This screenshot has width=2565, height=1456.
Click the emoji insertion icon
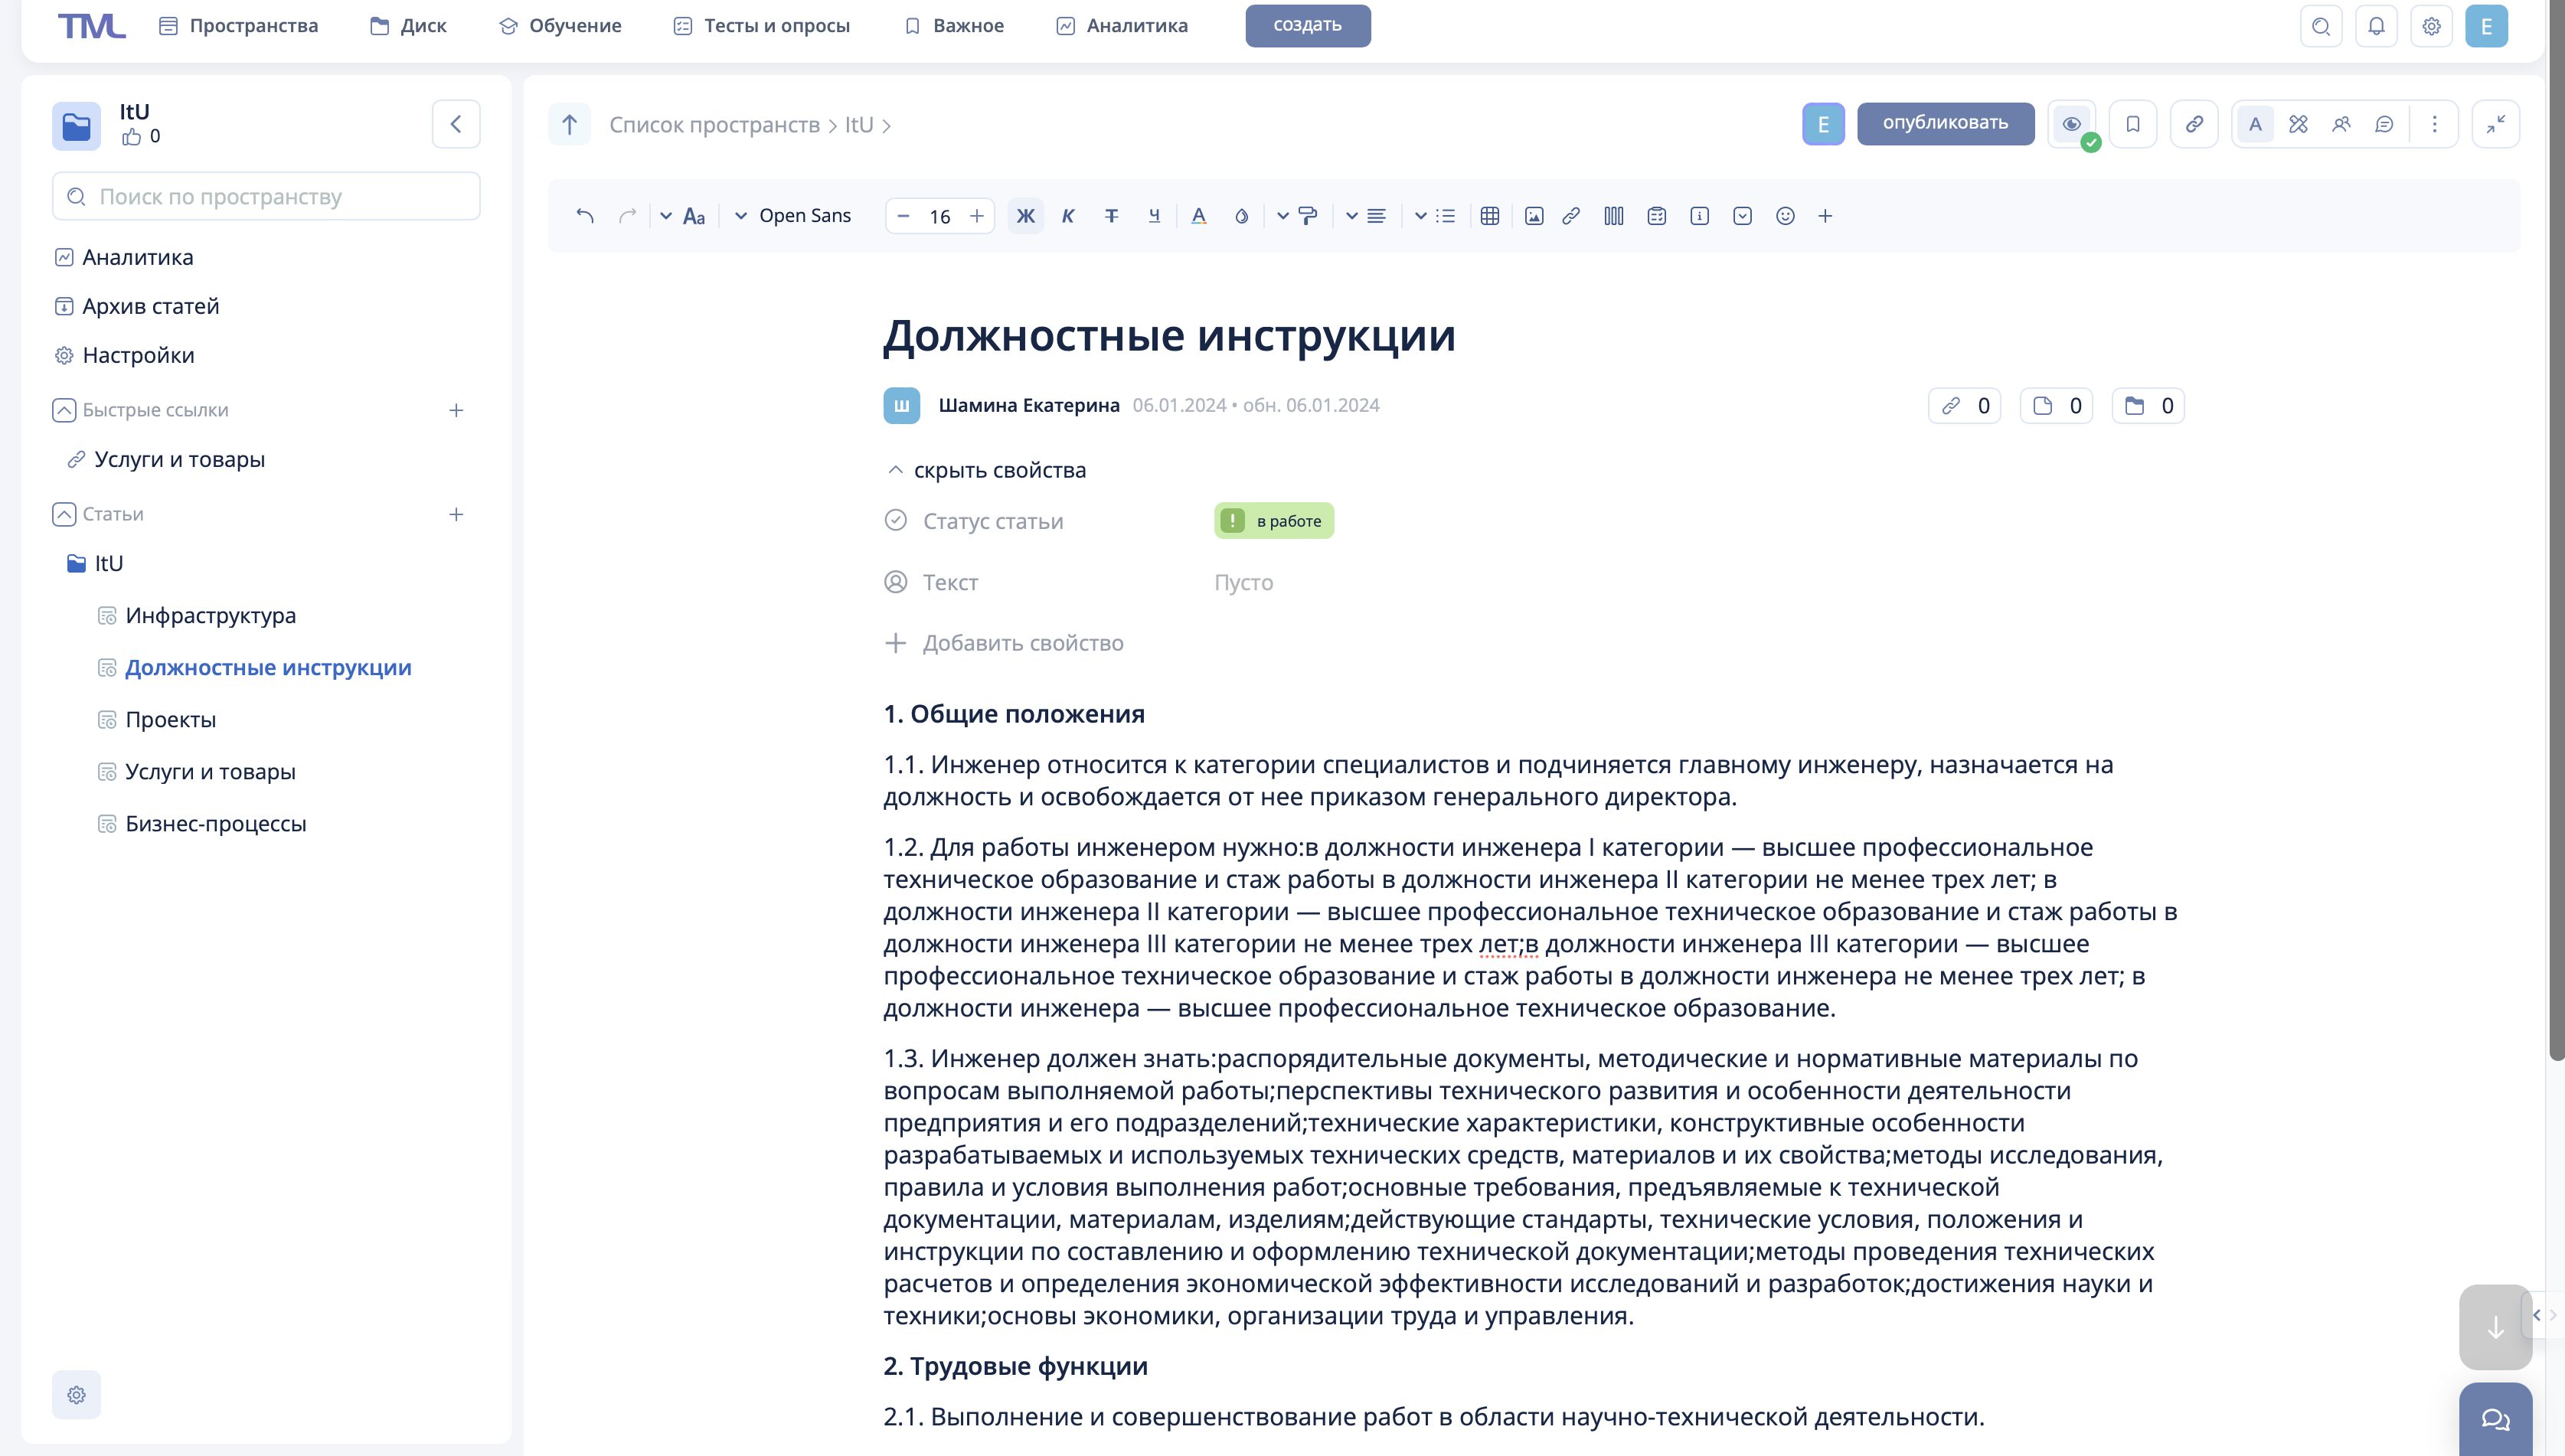(x=1786, y=215)
